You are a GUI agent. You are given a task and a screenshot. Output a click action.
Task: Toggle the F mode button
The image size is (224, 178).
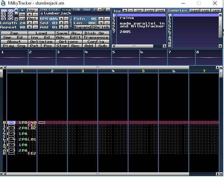click(96, 9)
